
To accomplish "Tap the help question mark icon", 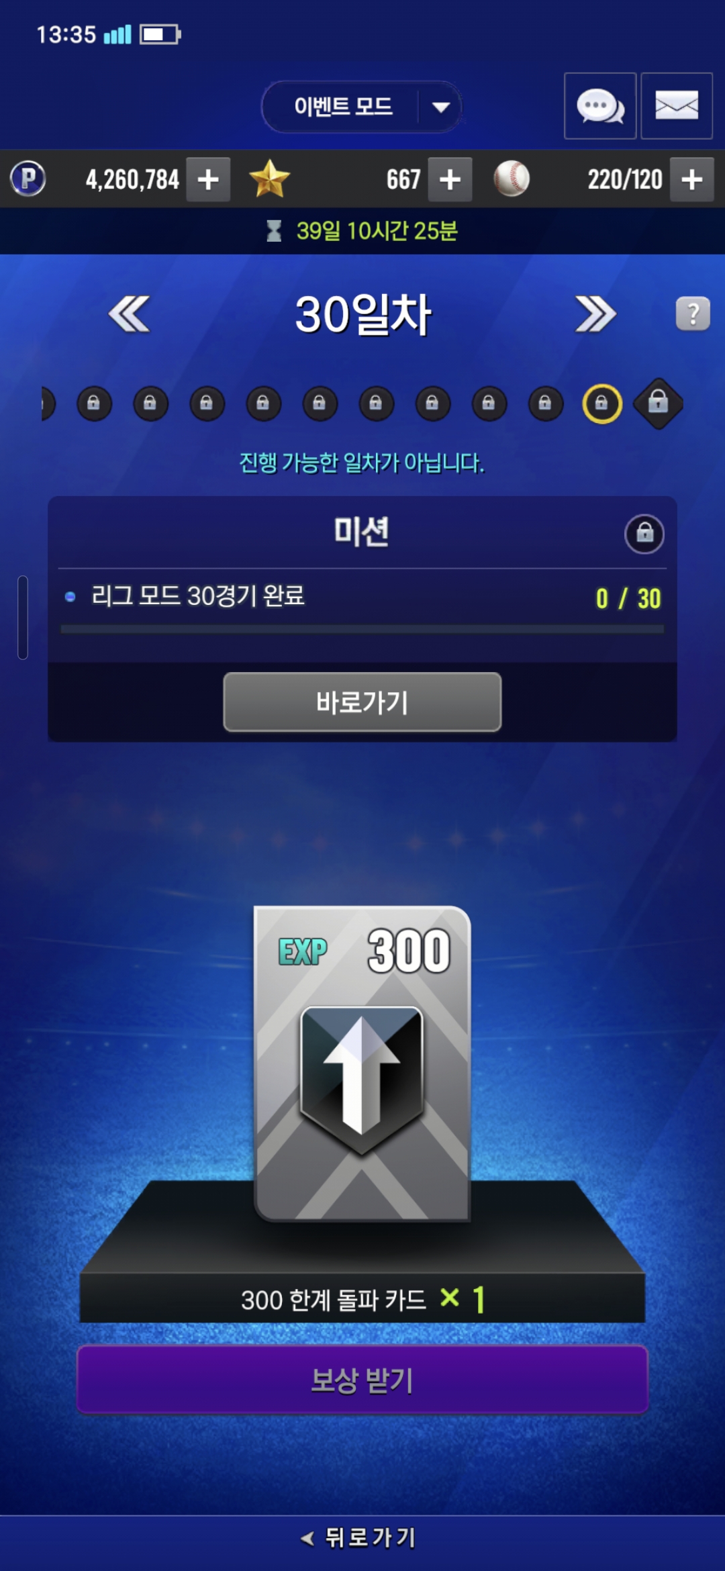I will click(693, 314).
